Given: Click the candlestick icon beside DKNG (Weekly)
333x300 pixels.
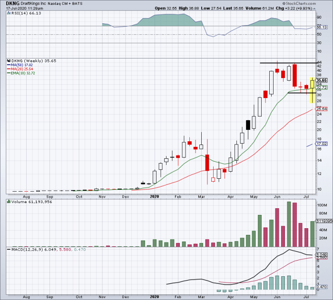Looking at the screenshot, I should click(9, 61).
